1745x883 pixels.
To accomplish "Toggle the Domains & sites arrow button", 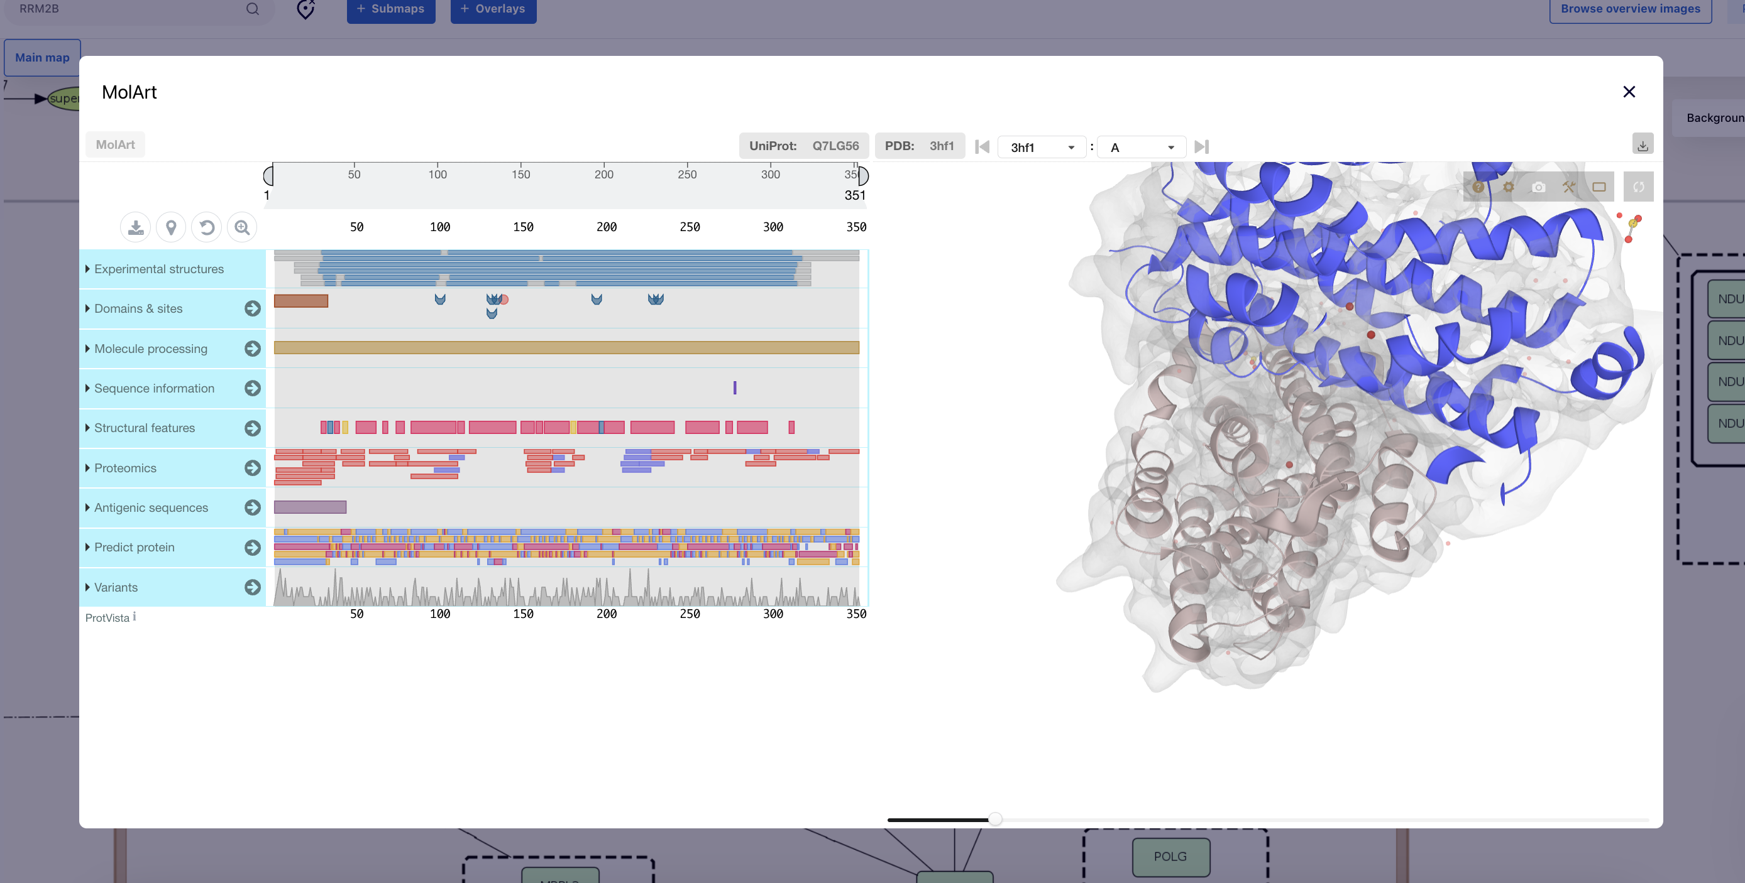I will [x=253, y=308].
